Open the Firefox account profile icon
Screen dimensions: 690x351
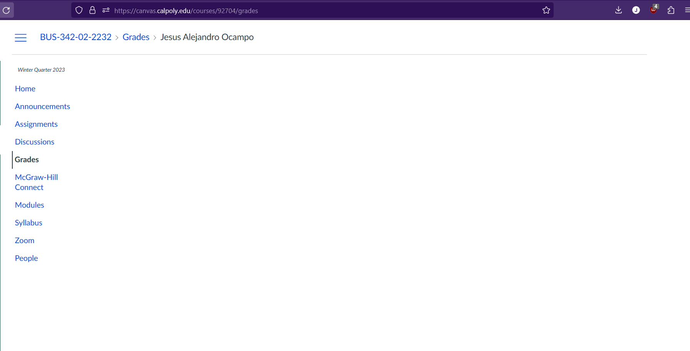[x=636, y=10]
